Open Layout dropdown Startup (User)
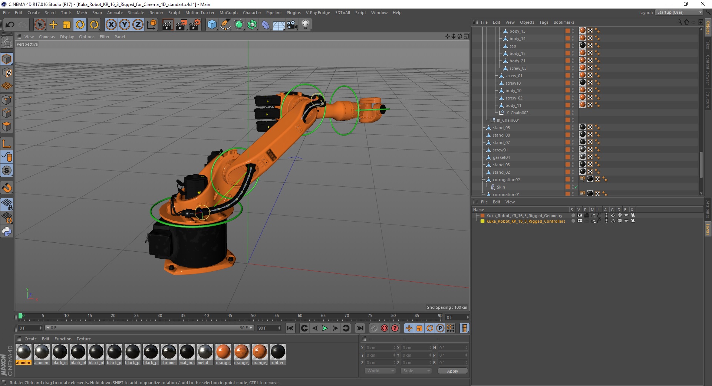The image size is (712, 386). coord(679,13)
